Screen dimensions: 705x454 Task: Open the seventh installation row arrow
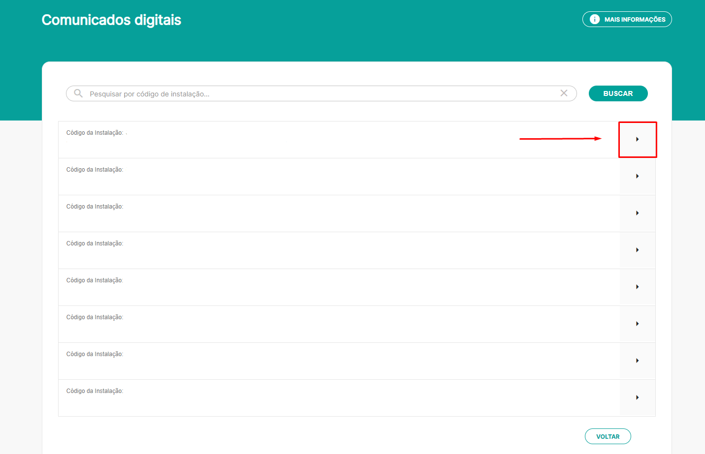pos(637,361)
